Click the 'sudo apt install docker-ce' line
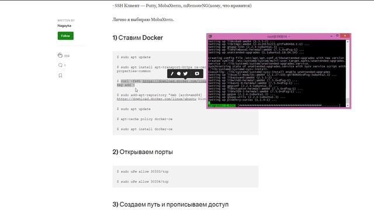This screenshot has height=210, width=374. (144, 129)
